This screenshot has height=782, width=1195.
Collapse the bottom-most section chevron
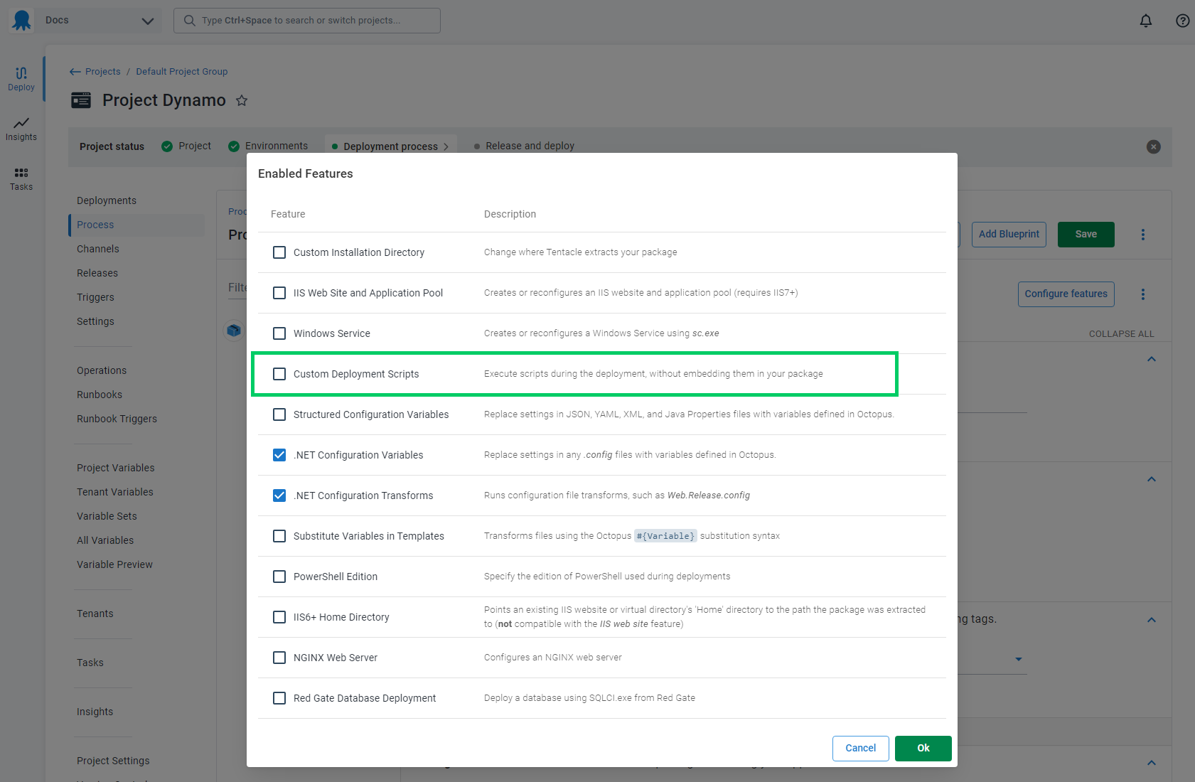coord(1152,763)
